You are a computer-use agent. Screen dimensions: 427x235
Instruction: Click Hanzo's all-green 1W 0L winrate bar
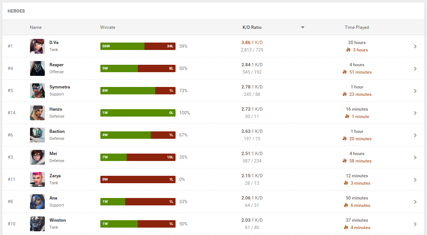138,113
